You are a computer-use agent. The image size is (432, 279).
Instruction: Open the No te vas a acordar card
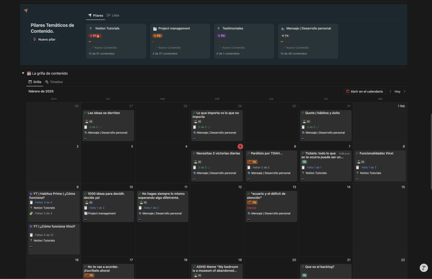click(108, 271)
